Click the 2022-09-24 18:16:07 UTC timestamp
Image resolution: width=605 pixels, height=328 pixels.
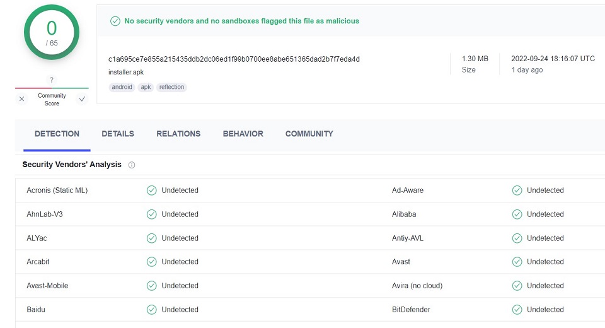[x=553, y=59]
